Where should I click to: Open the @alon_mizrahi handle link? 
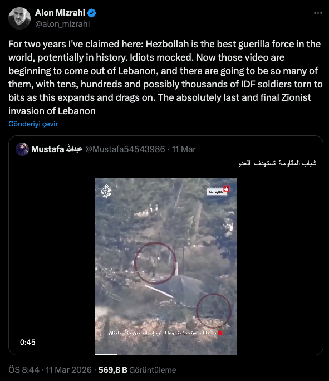click(x=62, y=24)
